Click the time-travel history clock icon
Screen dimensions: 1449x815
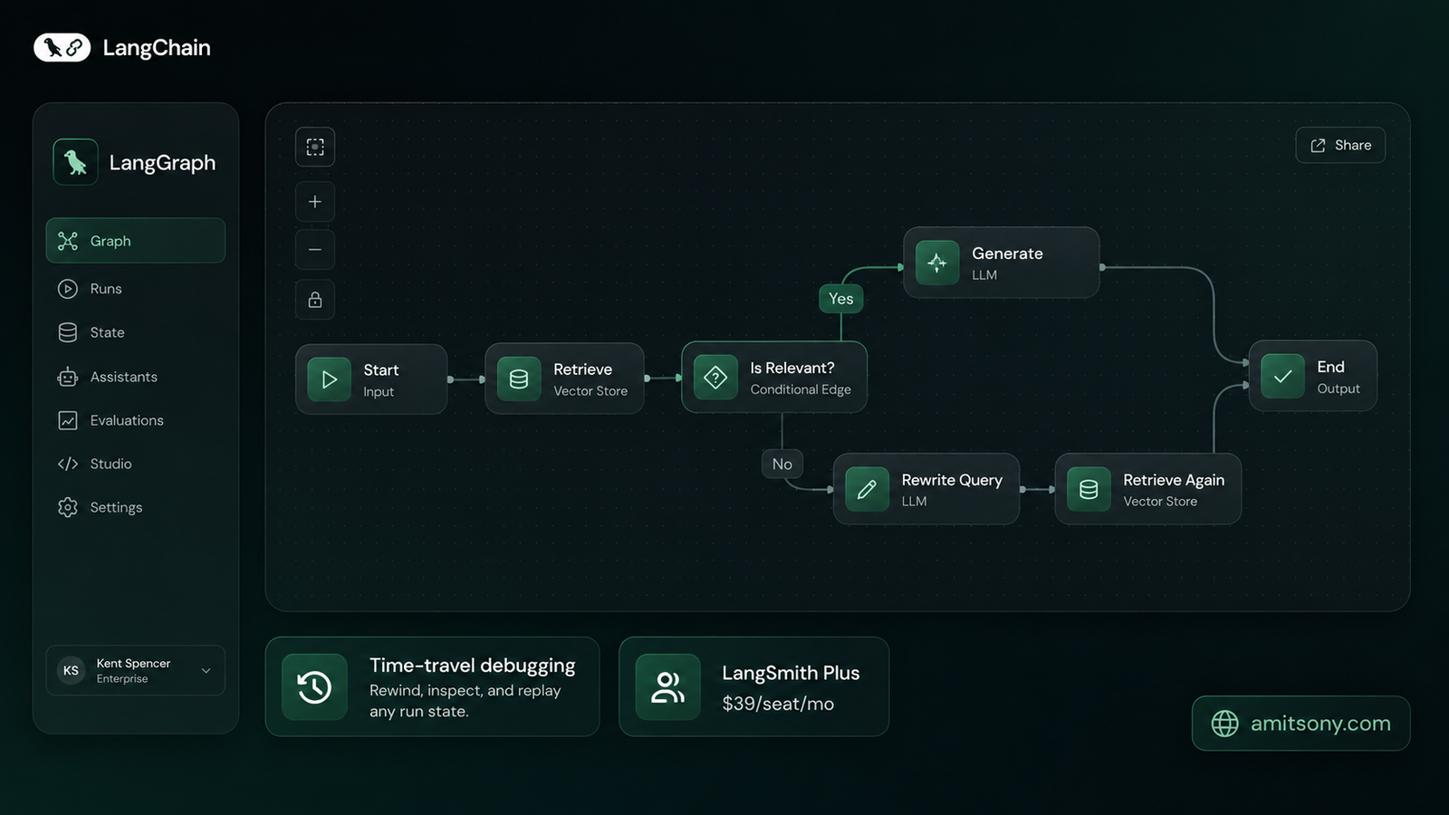(314, 687)
